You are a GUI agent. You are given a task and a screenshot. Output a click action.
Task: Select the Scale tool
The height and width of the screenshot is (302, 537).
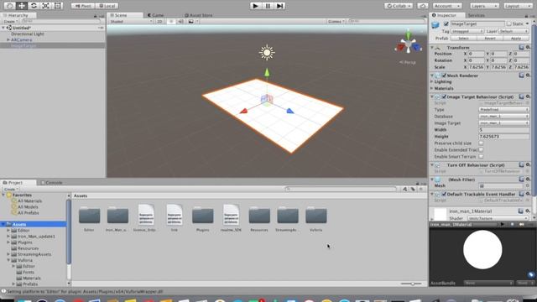point(45,6)
